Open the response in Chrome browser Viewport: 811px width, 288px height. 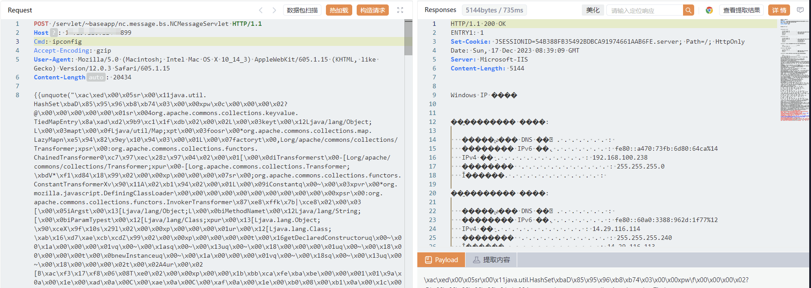709,10
